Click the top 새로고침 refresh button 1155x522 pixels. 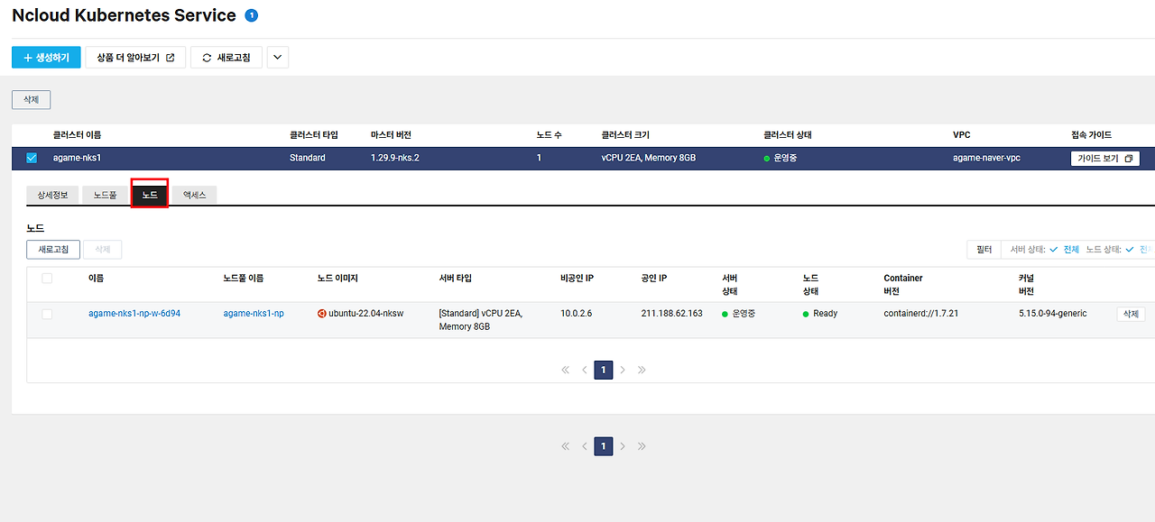click(226, 58)
